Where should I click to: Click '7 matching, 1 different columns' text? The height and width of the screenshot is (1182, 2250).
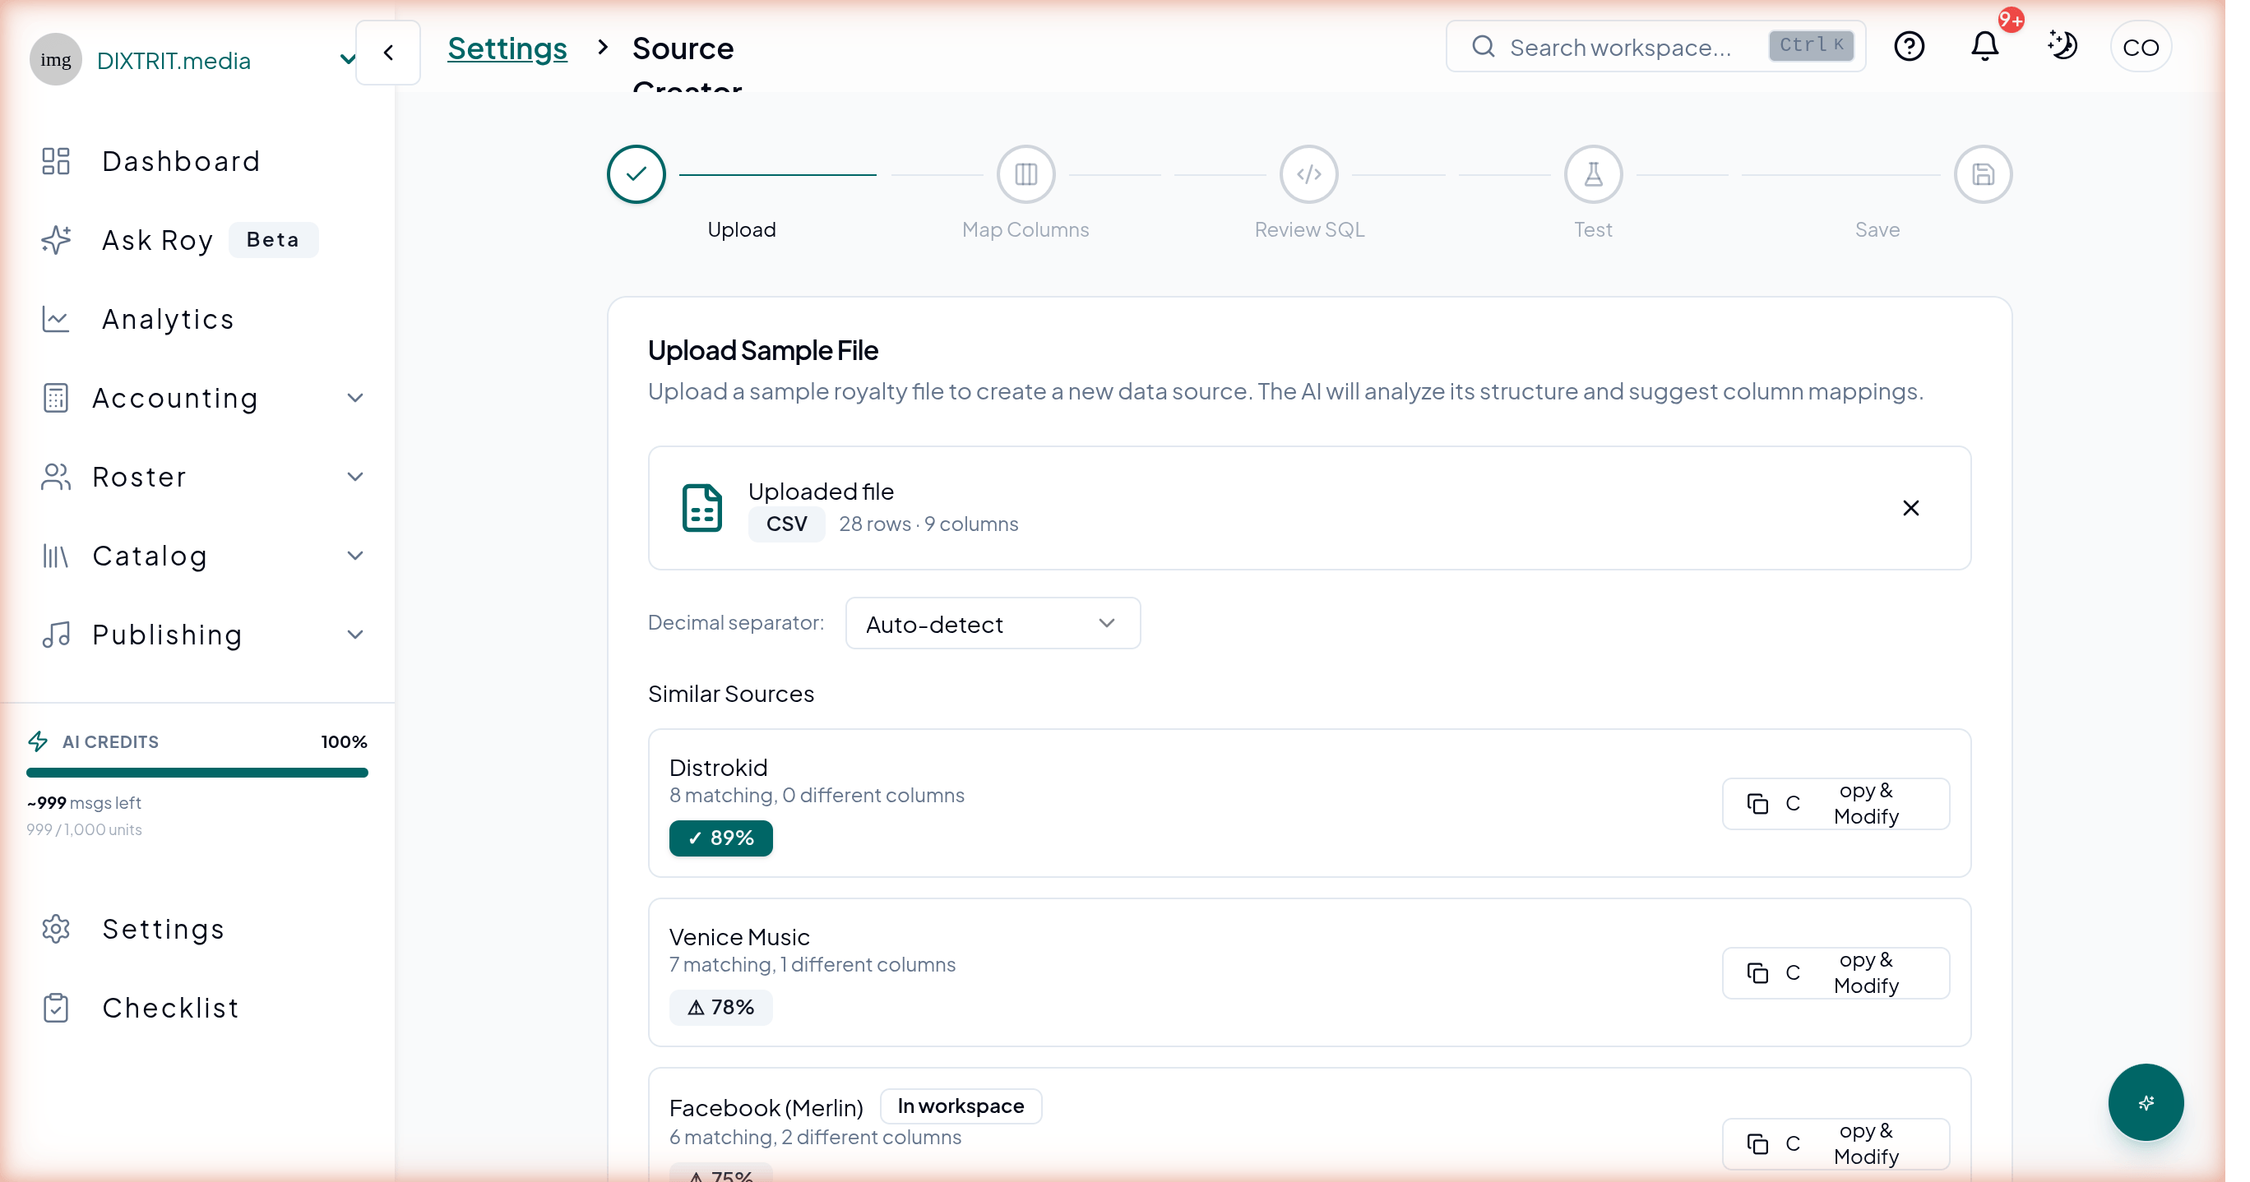[x=812, y=965]
